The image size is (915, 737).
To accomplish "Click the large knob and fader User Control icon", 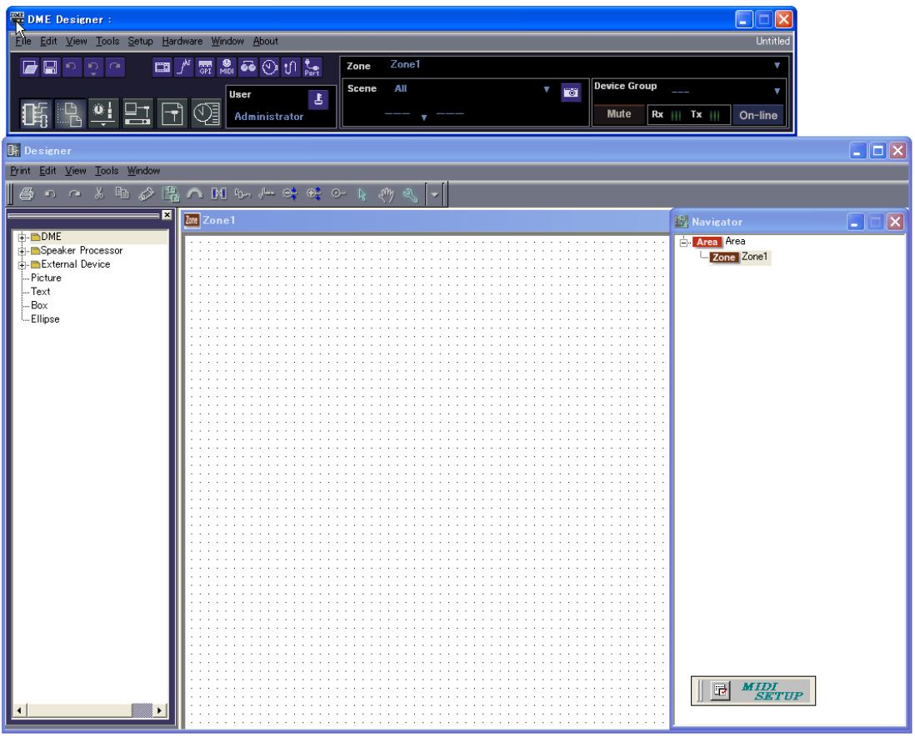I will (x=104, y=113).
